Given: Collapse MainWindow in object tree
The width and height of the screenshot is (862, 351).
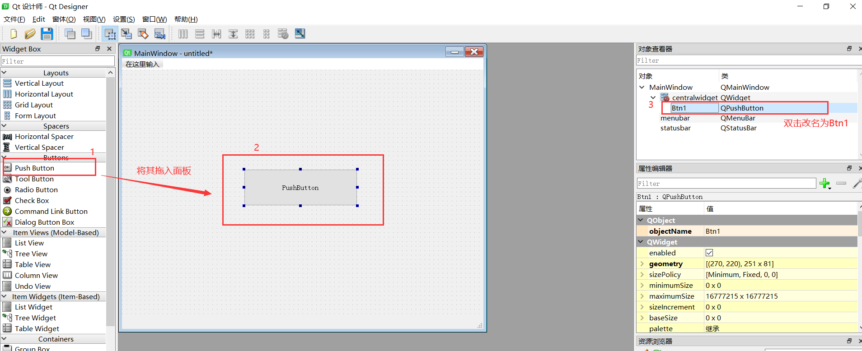Looking at the screenshot, I should (642, 87).
